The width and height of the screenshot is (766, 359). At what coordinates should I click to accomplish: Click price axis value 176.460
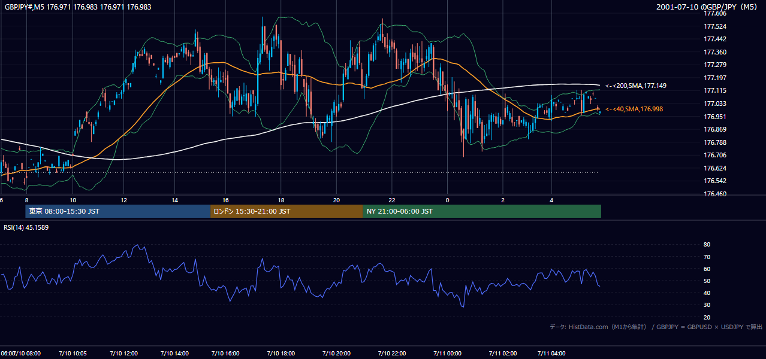tap(714, 194)
